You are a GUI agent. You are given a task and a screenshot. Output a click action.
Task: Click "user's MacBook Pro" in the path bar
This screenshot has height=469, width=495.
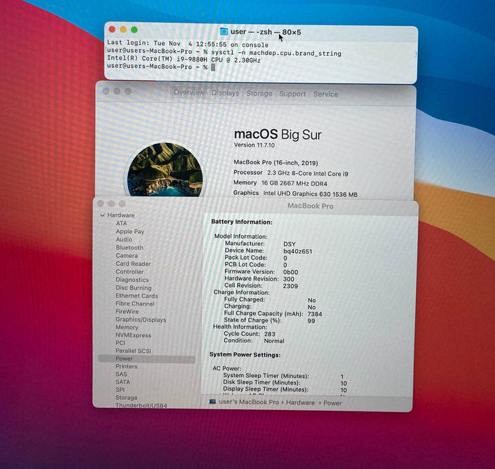(249, 402)
